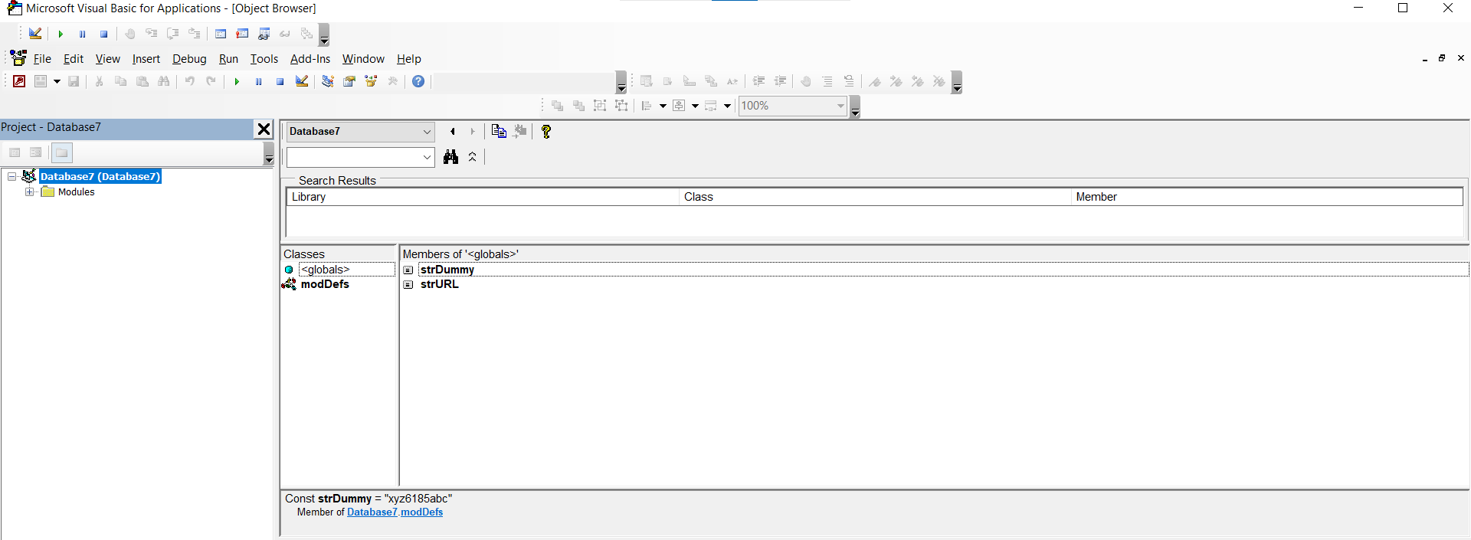The width and height of the screenshot is (1471, 540).
Task: Click the modDefs module icon in the Classes list
Action: (289, 284)
